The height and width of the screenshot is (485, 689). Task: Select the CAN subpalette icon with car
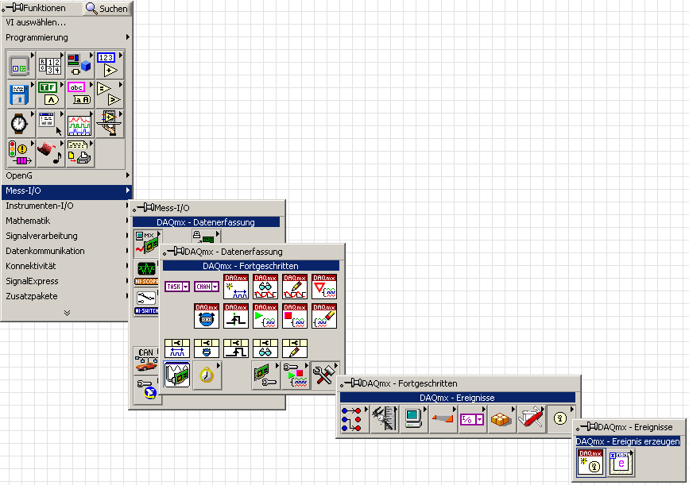point(146,360)
